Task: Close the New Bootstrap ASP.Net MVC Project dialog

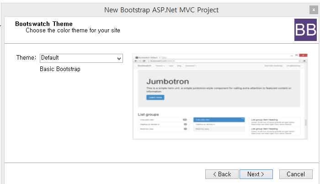Action: (312, 10)
